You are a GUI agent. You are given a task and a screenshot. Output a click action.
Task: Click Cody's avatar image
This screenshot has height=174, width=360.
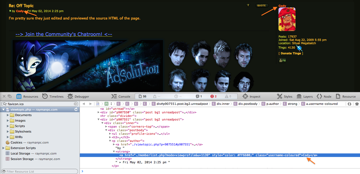tap(287, 19)
